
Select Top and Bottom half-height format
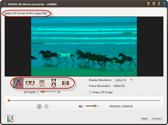click(66, 83)
